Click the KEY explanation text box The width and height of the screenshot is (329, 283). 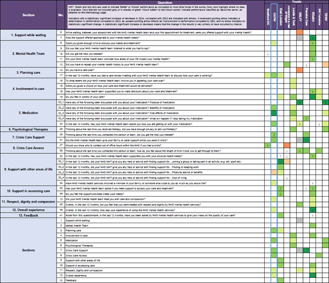point(157,17)
